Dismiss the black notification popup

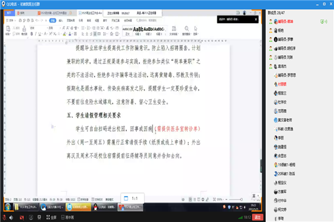coord(256,19)
